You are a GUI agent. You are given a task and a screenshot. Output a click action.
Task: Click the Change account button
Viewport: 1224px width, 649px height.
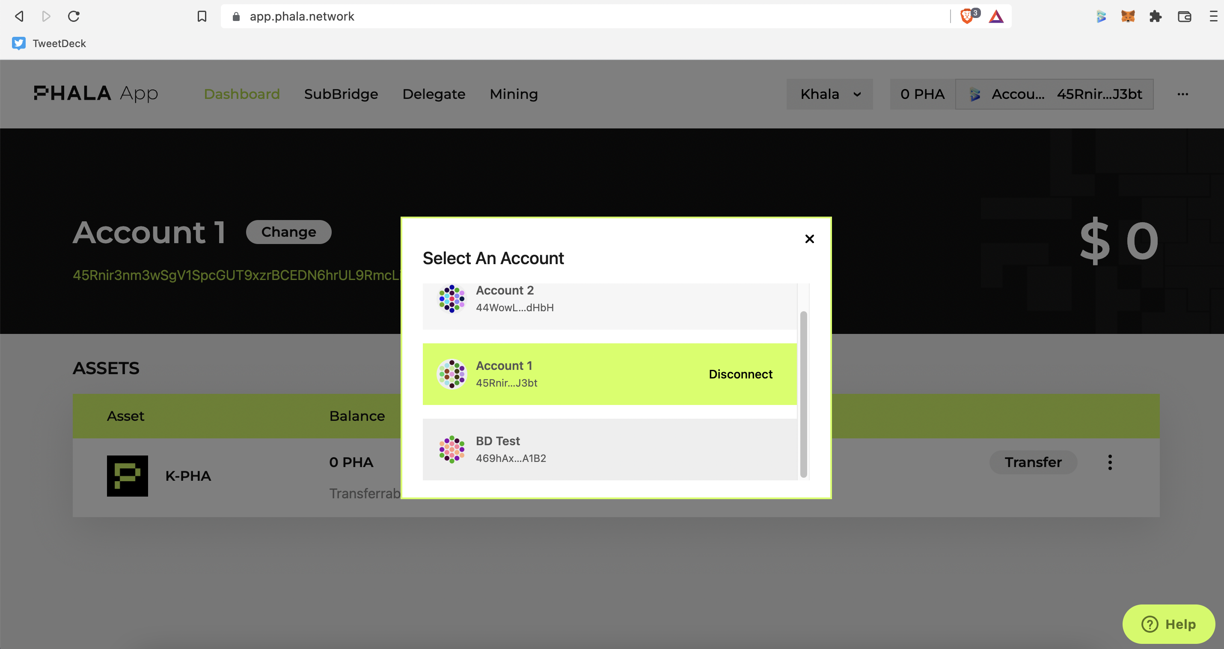(x=288, y=232)
